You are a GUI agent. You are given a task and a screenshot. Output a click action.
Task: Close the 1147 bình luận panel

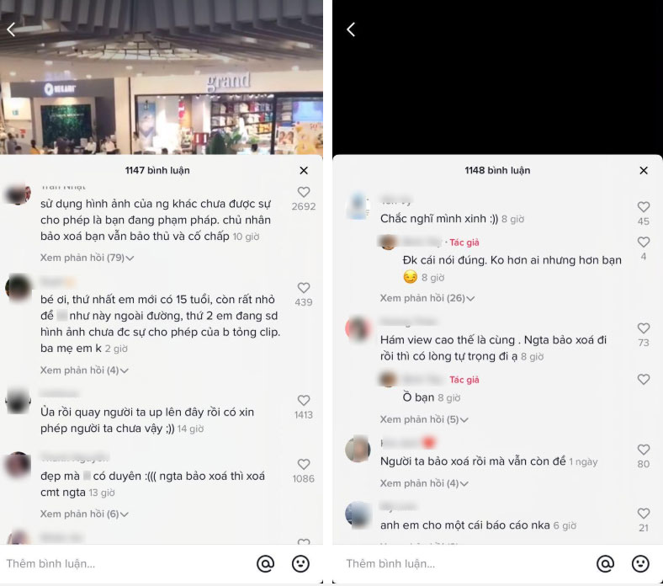point(304,171)
